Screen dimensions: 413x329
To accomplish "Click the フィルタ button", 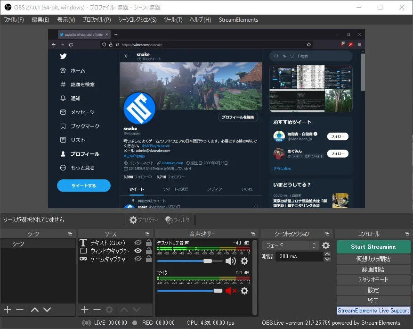I will point(178,219).
